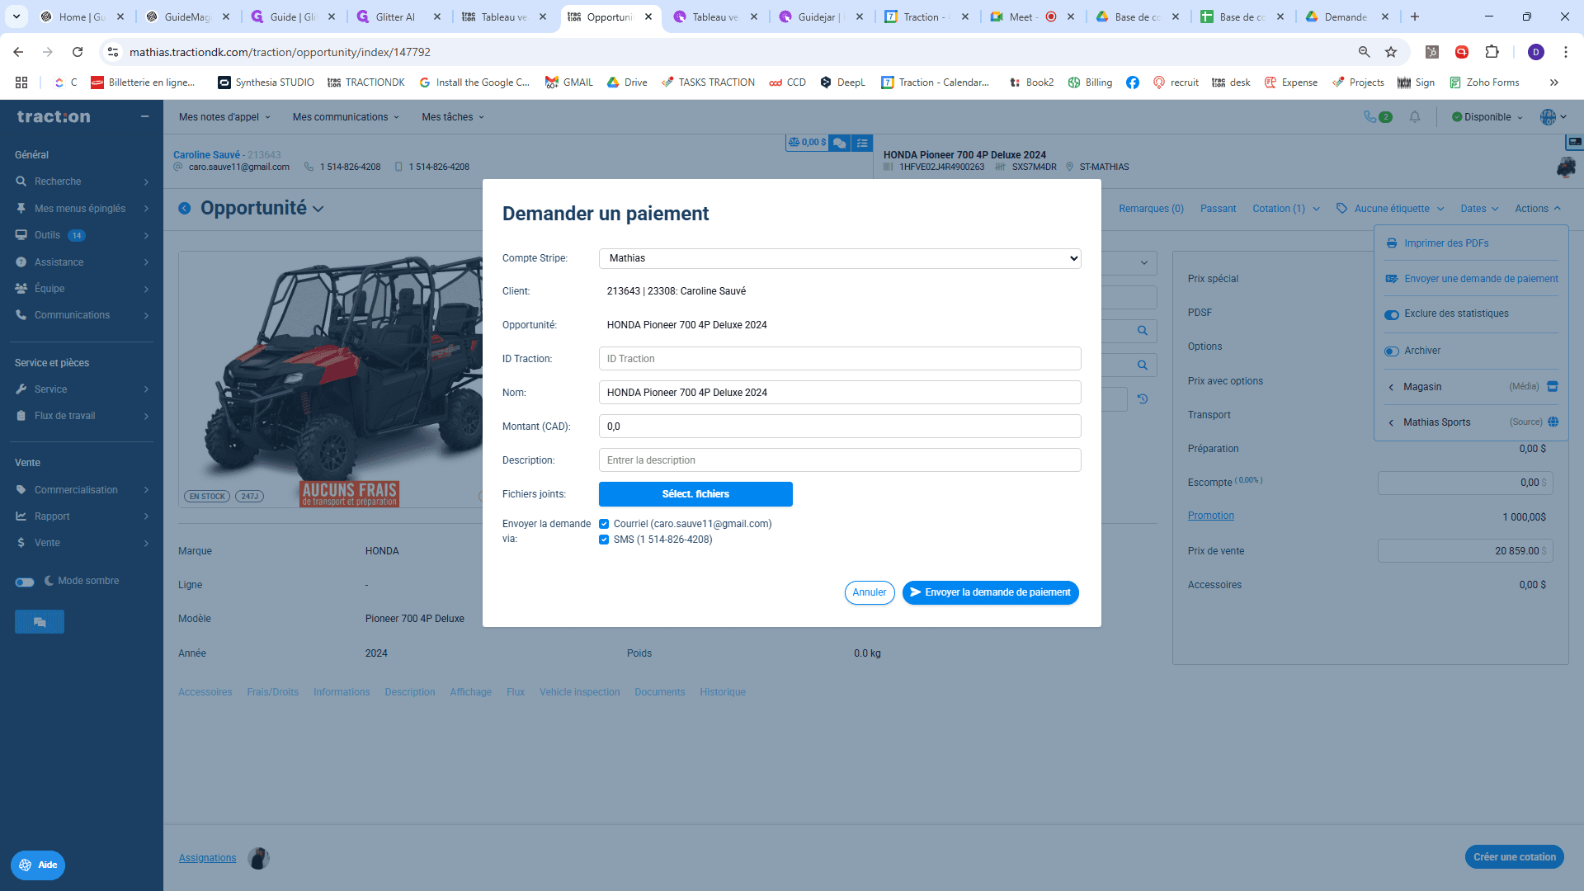Click the Imprimer des PDFs printer icon
Image resolution: width=1584 pixels, height=891 pixels.
pyautogui.click(x=1392, y=243)
